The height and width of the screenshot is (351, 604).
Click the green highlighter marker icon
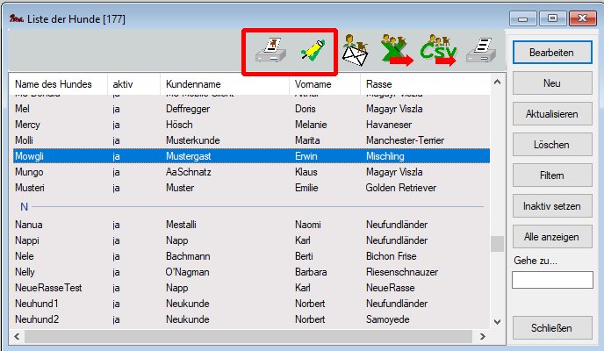(309, 51)
